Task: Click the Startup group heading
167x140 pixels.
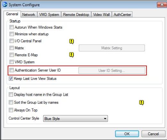Action: pos(15,21)
